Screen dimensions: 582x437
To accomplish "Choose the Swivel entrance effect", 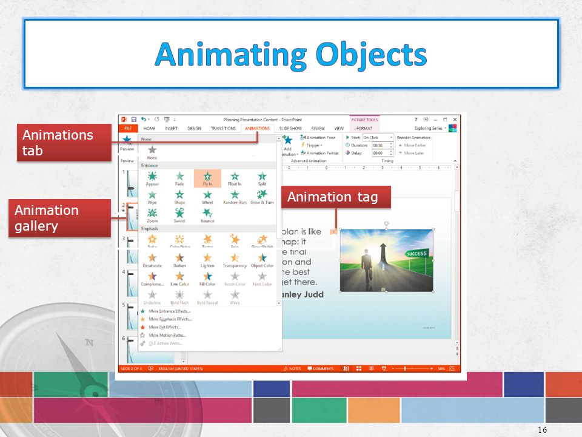I will 179,215.
